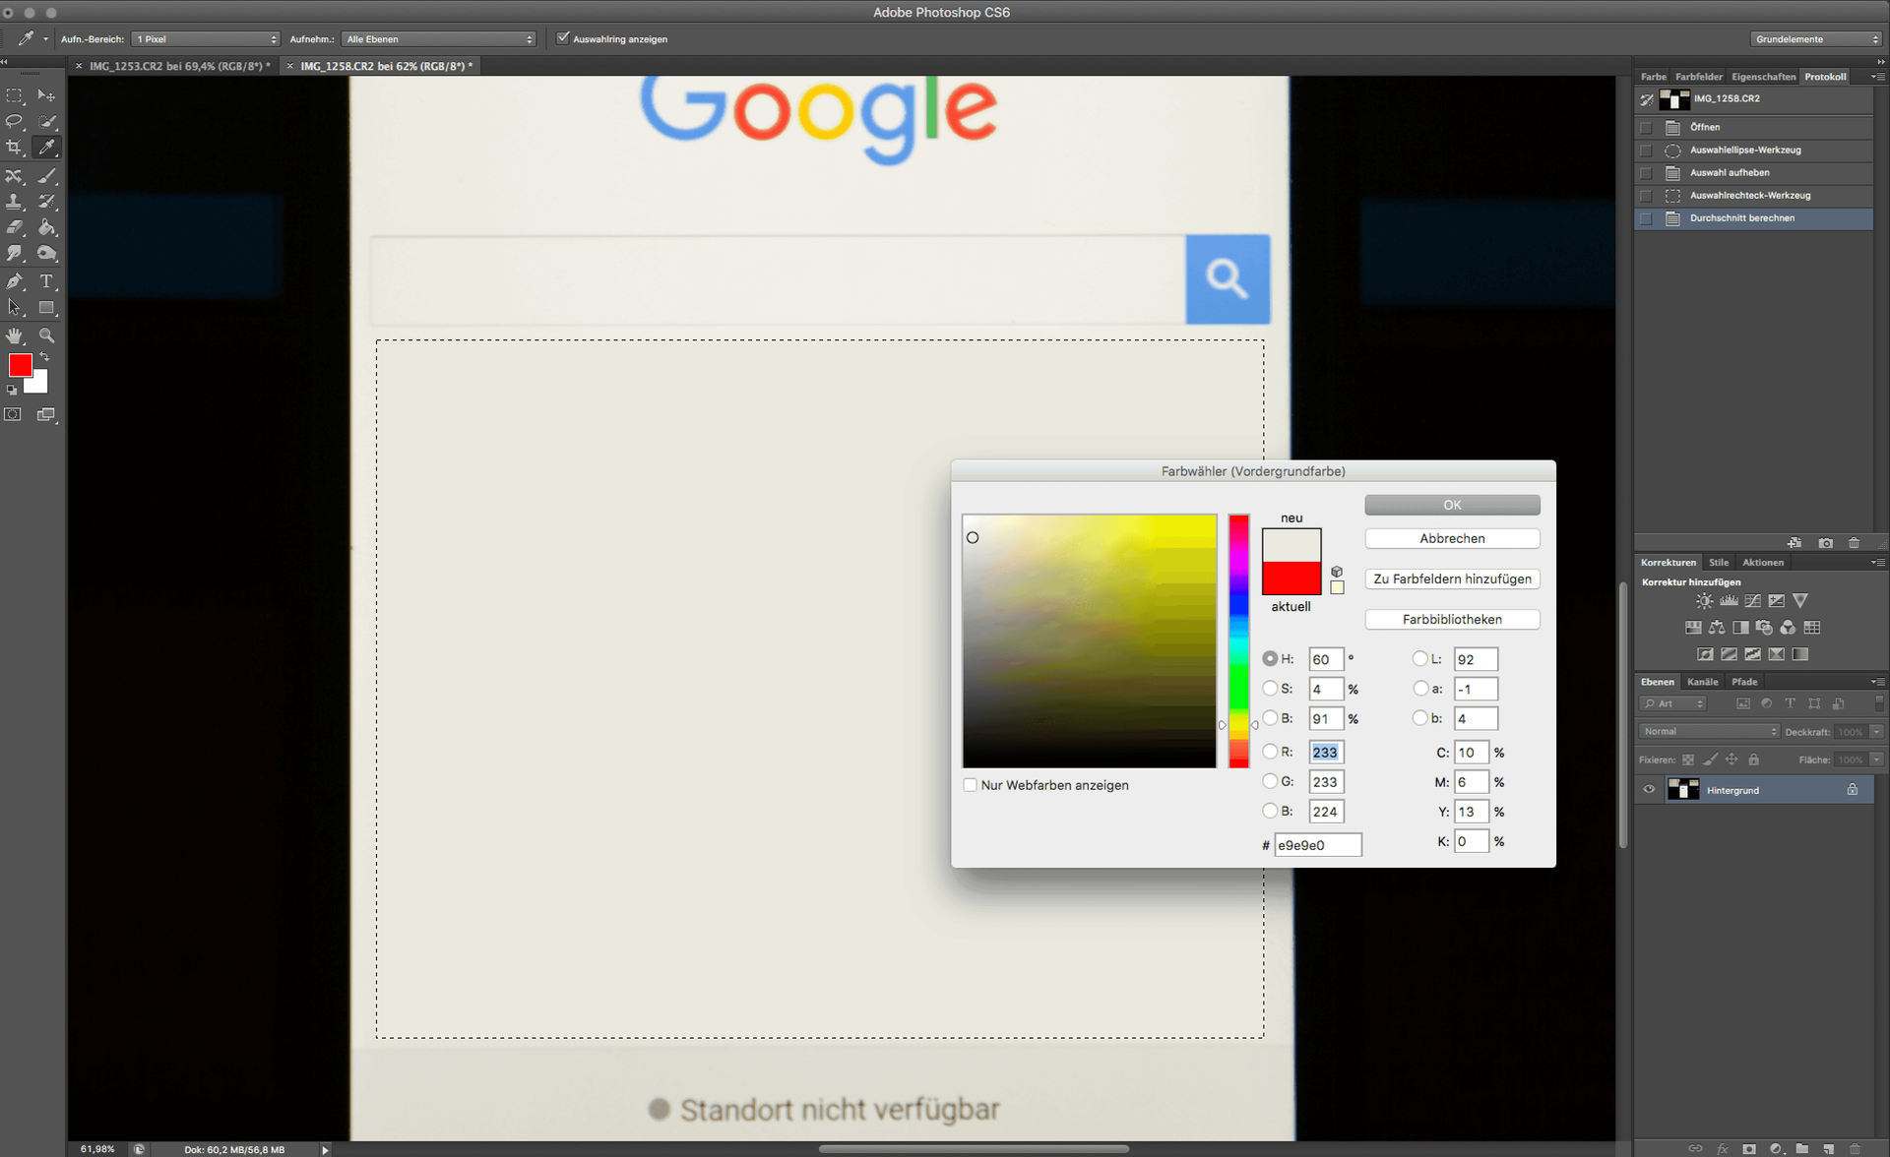This screenshot has height=1157, width=1890.
Task: Toggle Quick Mask mode
Action: click(13, 414)
